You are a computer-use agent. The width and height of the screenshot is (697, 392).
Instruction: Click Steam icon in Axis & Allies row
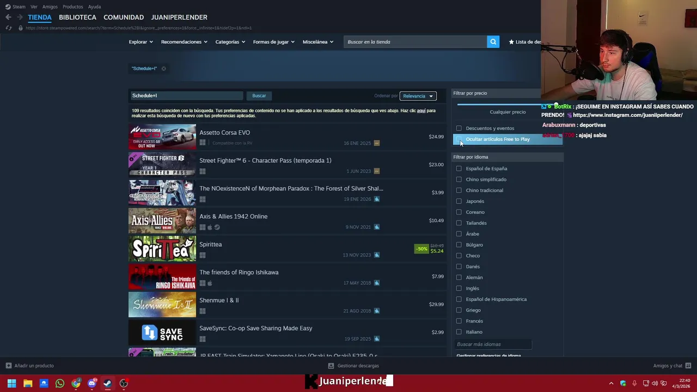click(x=217, y=227)
